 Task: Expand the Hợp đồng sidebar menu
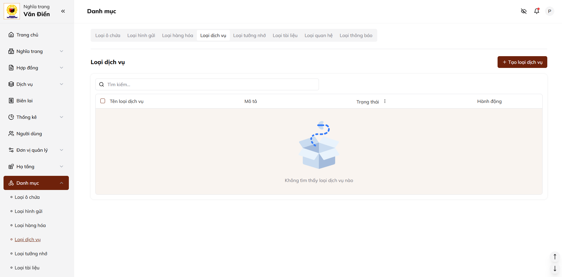[36, 68]
